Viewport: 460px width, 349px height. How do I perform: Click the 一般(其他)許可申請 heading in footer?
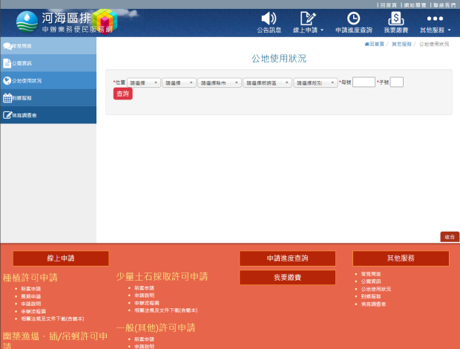(x=156, y=328)
